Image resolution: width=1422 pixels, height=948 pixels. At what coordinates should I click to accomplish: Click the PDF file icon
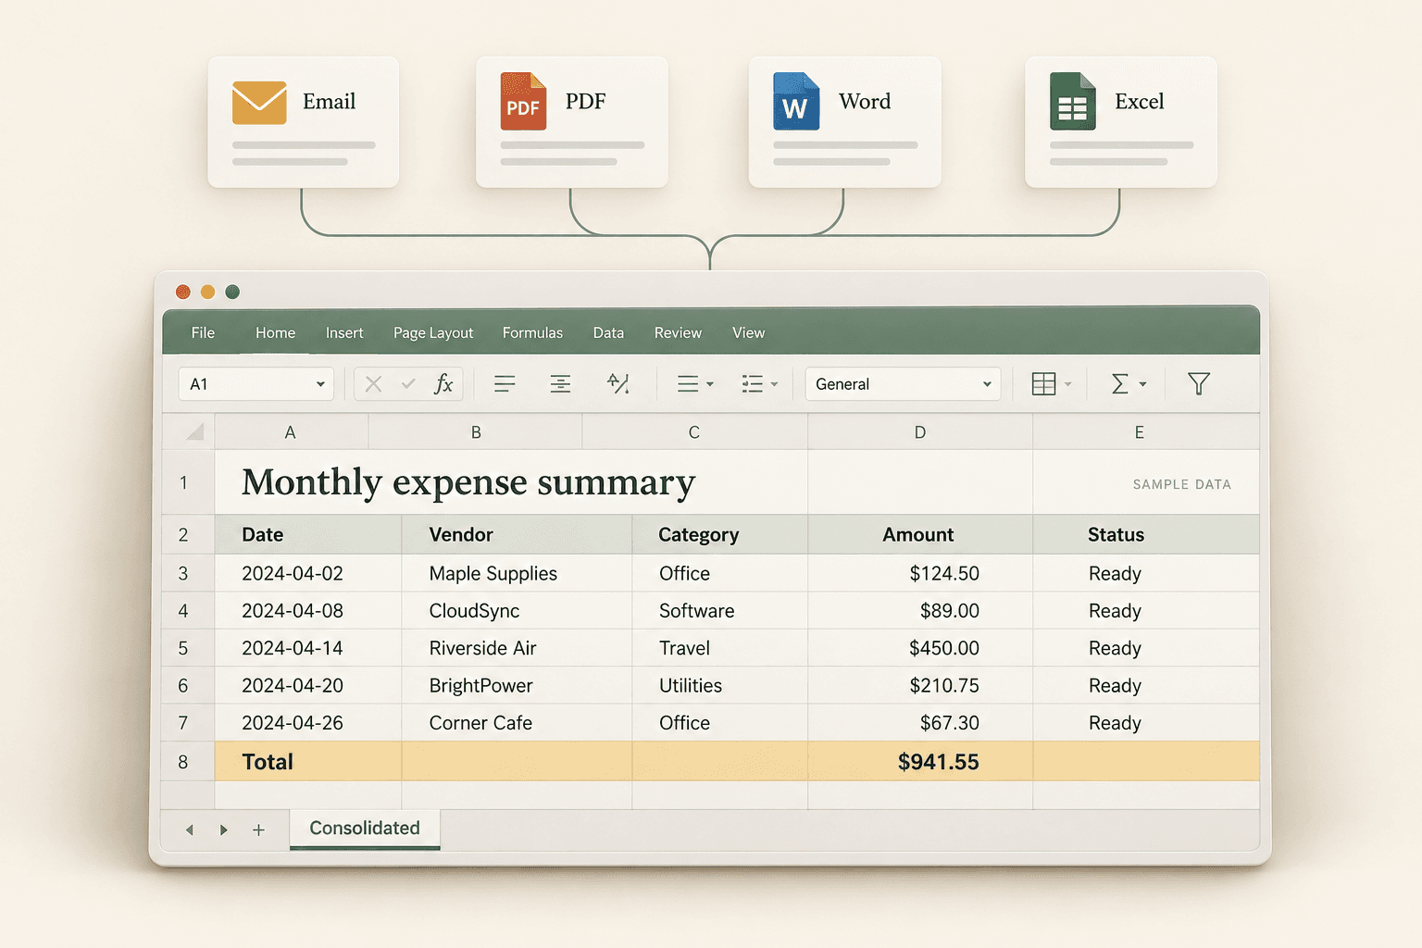click(523, 101)
